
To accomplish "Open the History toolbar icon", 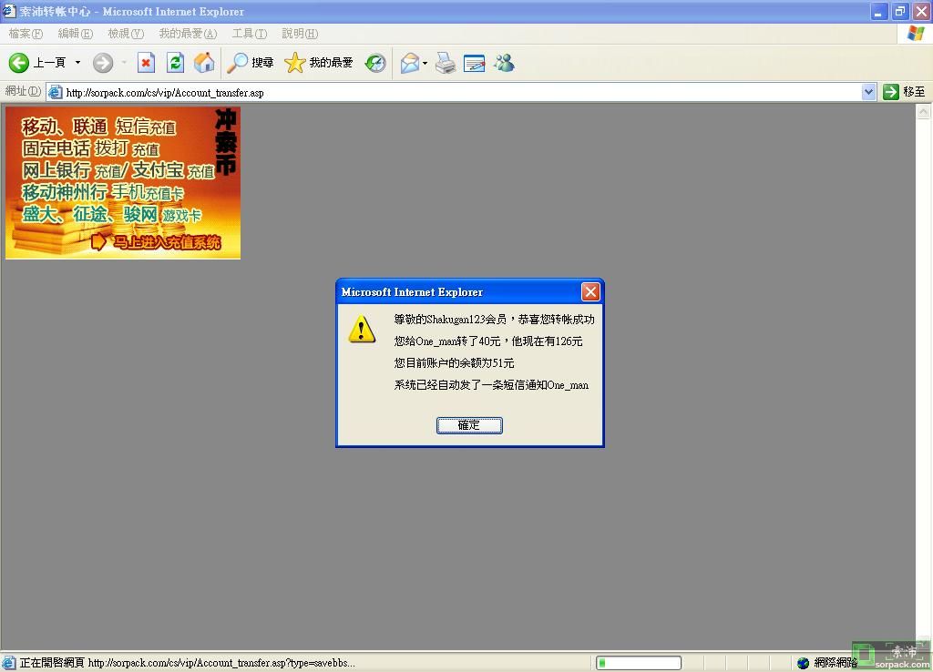I will tap(375, 63).
